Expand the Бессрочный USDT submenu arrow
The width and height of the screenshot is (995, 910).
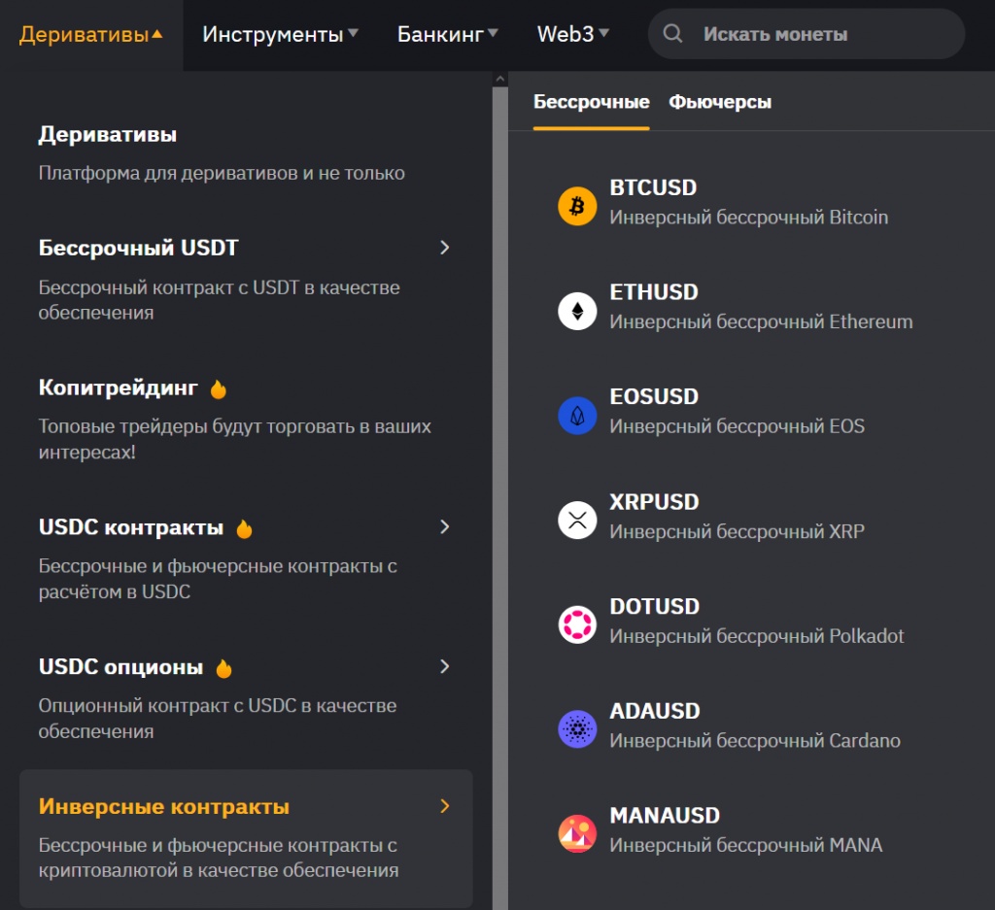click(x=445, y=248)
